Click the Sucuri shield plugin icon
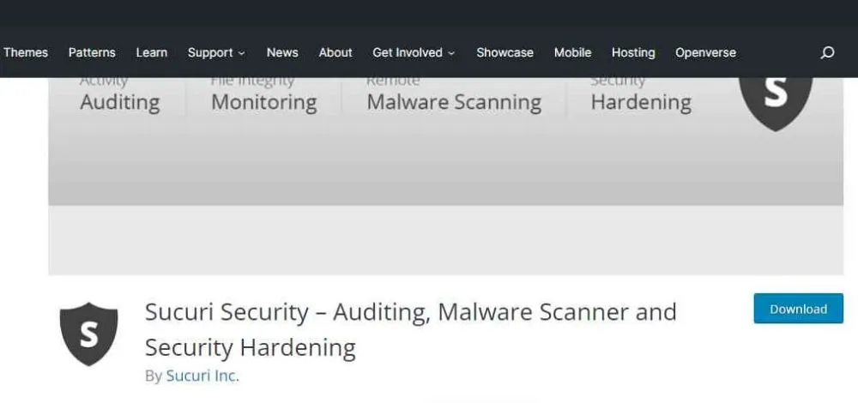858x403 pixels. coord(88,334)
